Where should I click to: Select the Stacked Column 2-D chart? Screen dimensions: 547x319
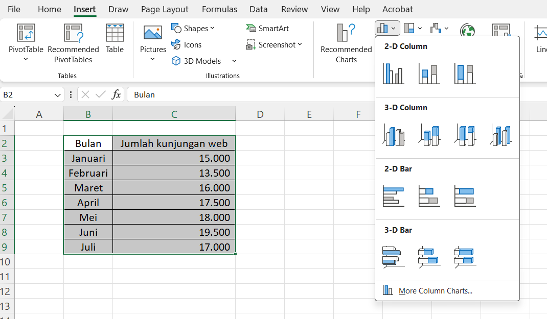coord(429,73)
